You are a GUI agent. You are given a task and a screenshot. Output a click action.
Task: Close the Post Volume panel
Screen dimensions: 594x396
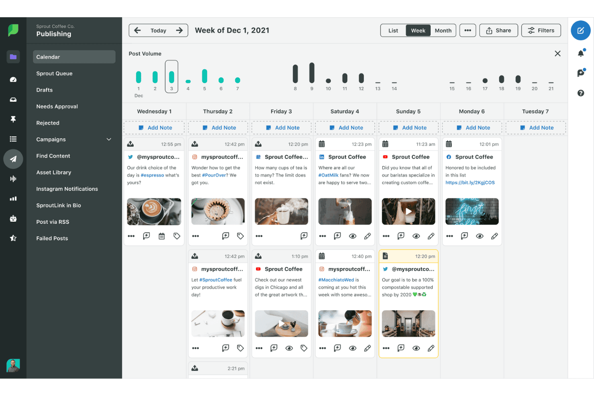[x=557, y=54]
